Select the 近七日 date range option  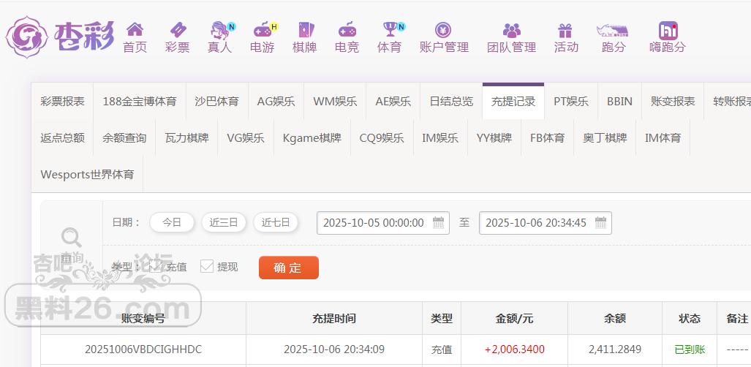pyautogui.click(x=276, y=222)
